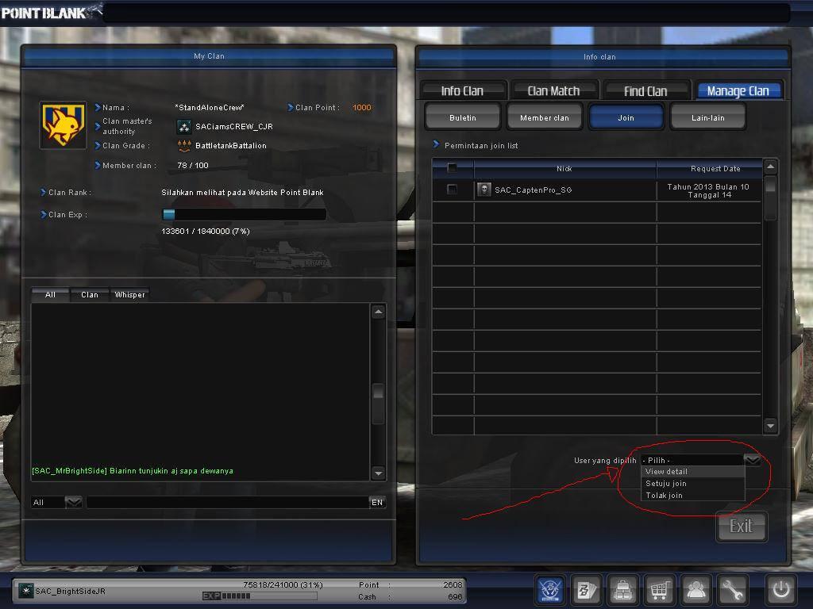Click the chat message input field
813x609 pixels.
[228, 502]
